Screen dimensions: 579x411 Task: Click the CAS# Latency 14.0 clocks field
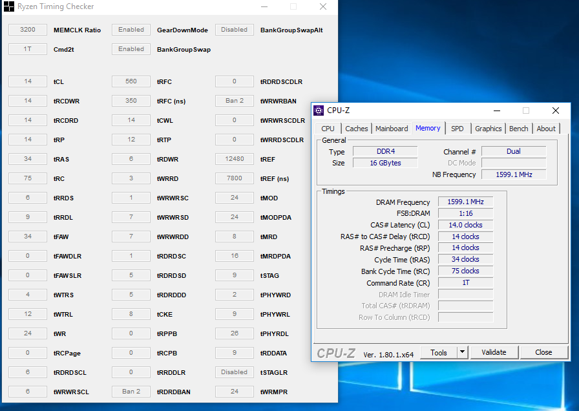pos(465,225)
